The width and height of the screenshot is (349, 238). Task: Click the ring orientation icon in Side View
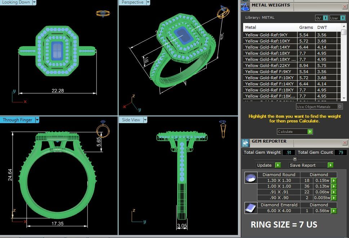click(x=223, y=129)
